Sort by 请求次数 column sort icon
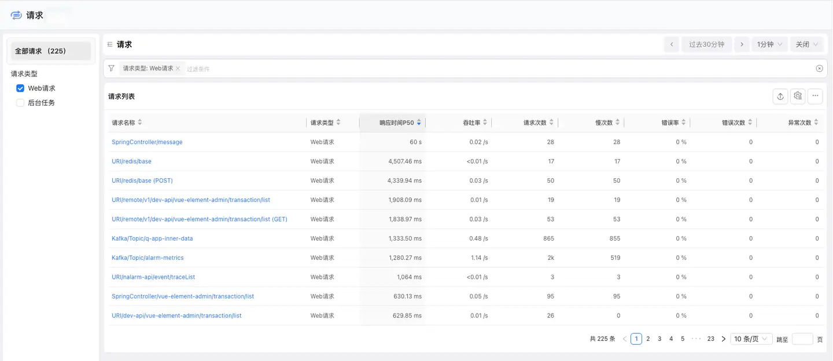Screen dimensions: 833x361 [x=551, y=123]
